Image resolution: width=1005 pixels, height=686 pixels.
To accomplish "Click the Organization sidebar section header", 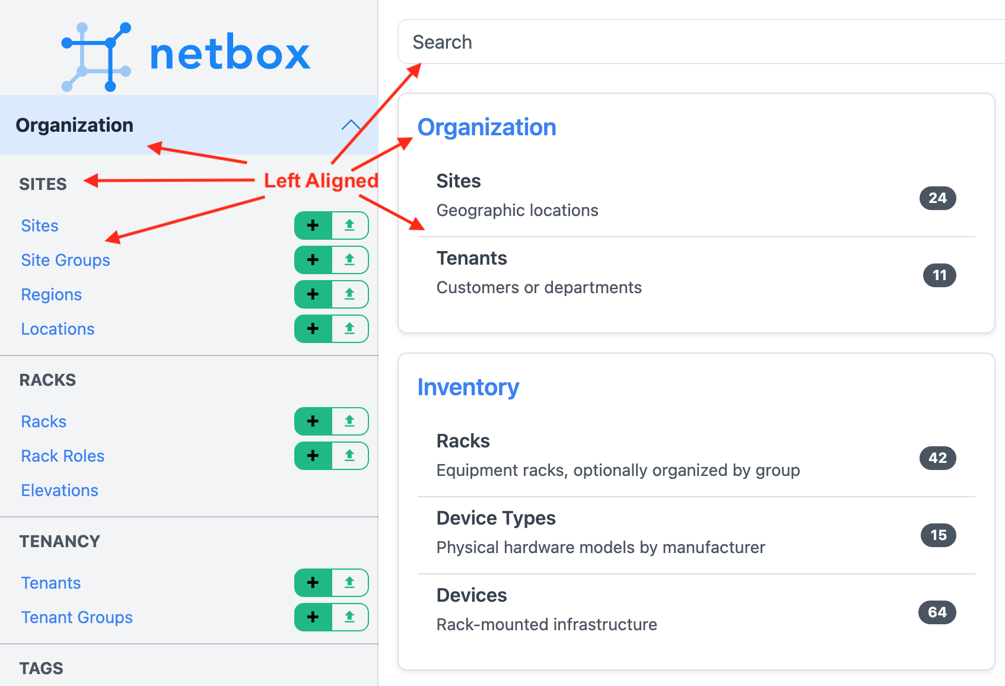I will click(189, 125).
